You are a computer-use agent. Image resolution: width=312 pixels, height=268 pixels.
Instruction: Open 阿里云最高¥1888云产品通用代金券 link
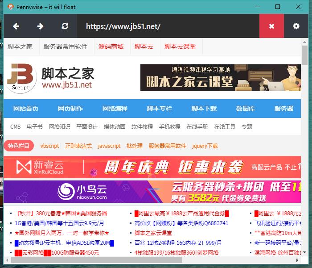click(182, 214)
